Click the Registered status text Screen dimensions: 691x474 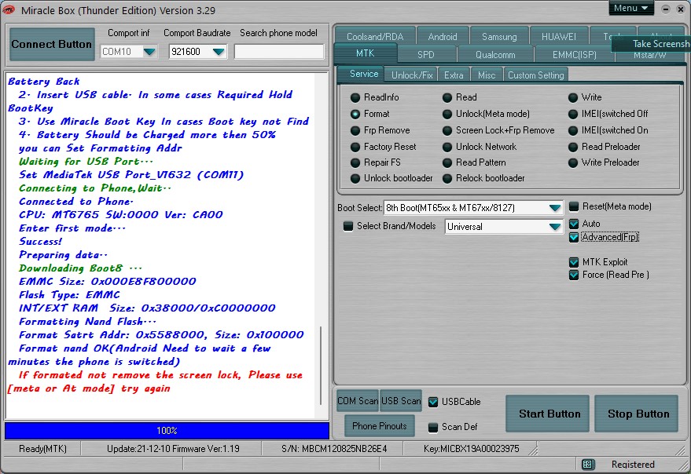633,465
